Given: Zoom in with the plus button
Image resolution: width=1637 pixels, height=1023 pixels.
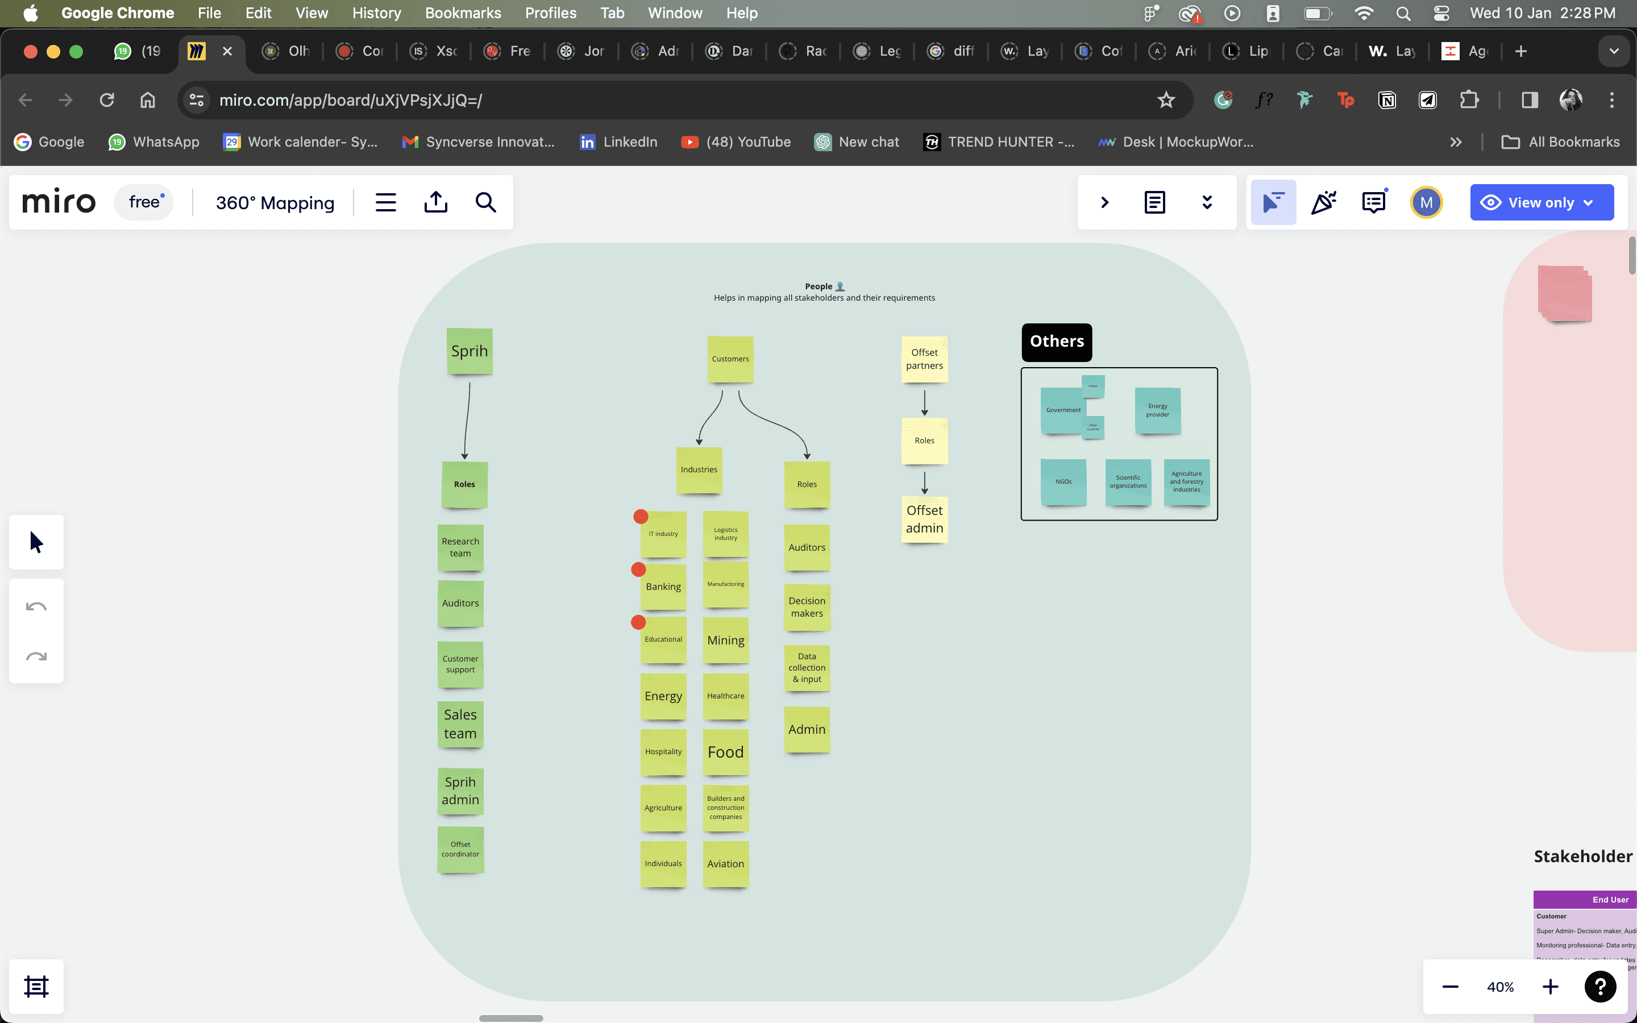Looking at the screenshot, I should pos(1551,987).
